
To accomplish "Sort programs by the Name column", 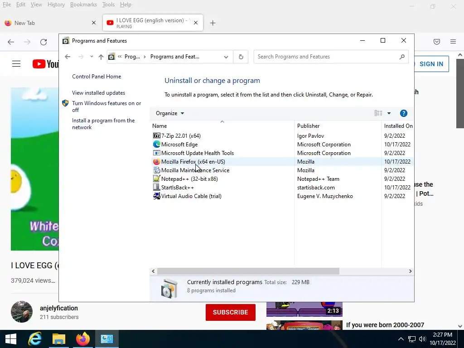I will point(222,126).
